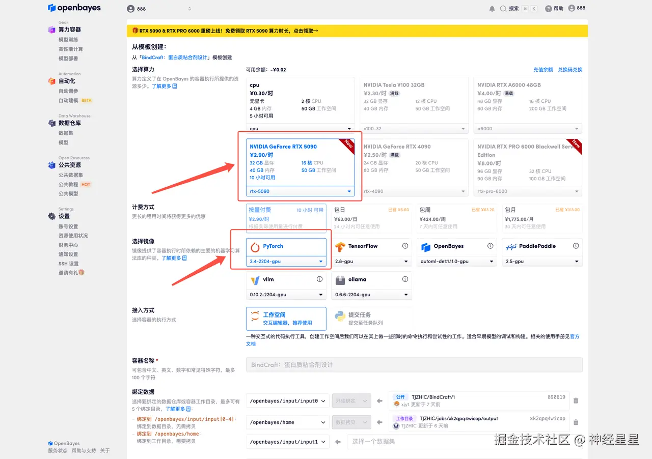Choose 按量付费 billing option
This screenshot has width=652, height=459.
pos(286,217)
